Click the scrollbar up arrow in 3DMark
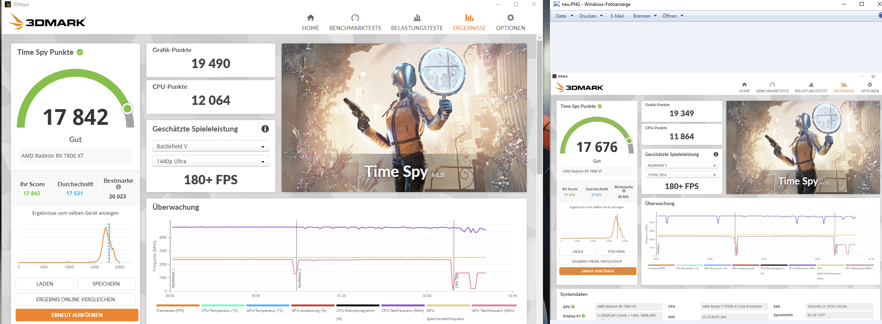 click(539, 38)
